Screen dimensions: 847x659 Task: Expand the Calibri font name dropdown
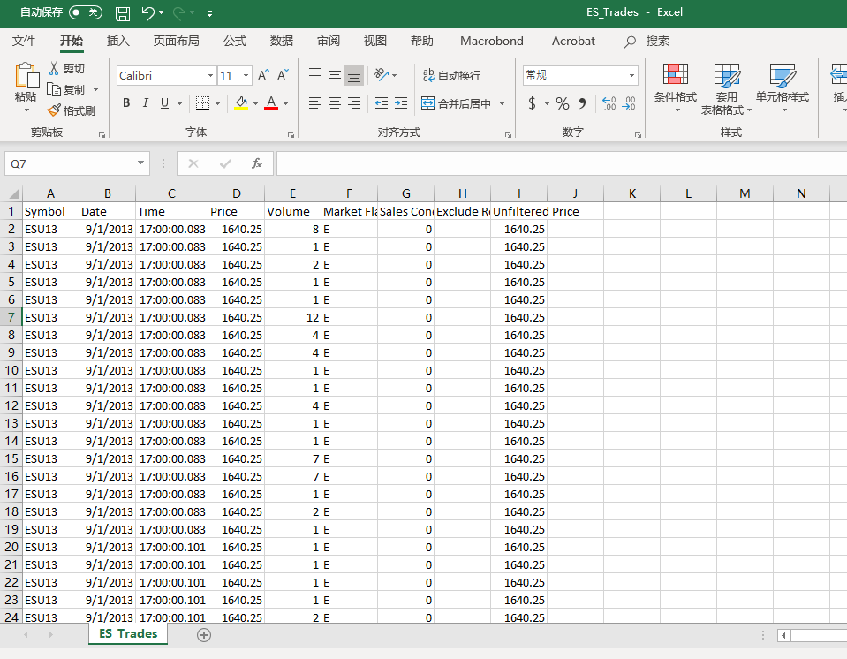(210, 76)
